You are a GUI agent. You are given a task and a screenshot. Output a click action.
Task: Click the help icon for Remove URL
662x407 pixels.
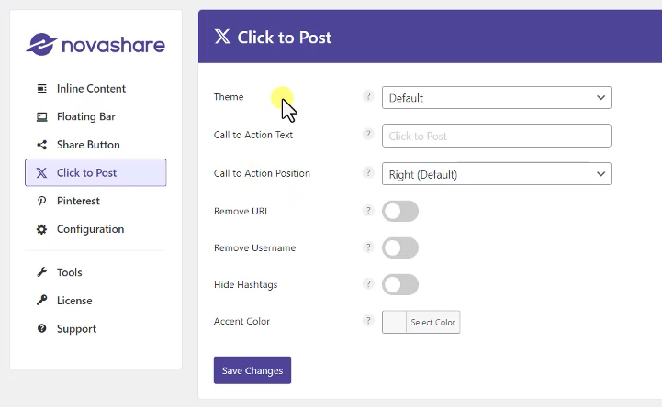point(368,211)
